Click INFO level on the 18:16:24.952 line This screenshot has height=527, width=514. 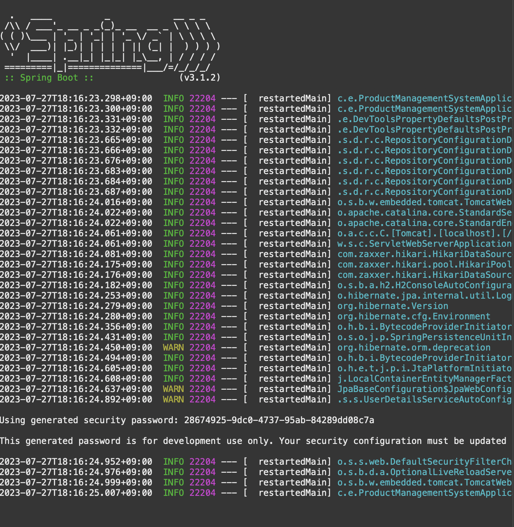tap(173, 462)
